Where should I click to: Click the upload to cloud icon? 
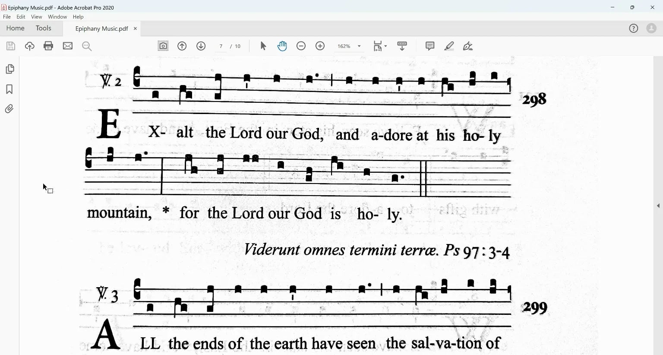point(29,46)
